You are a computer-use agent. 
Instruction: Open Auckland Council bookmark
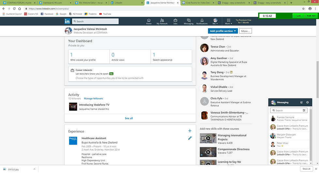click(x=12, y=14)
